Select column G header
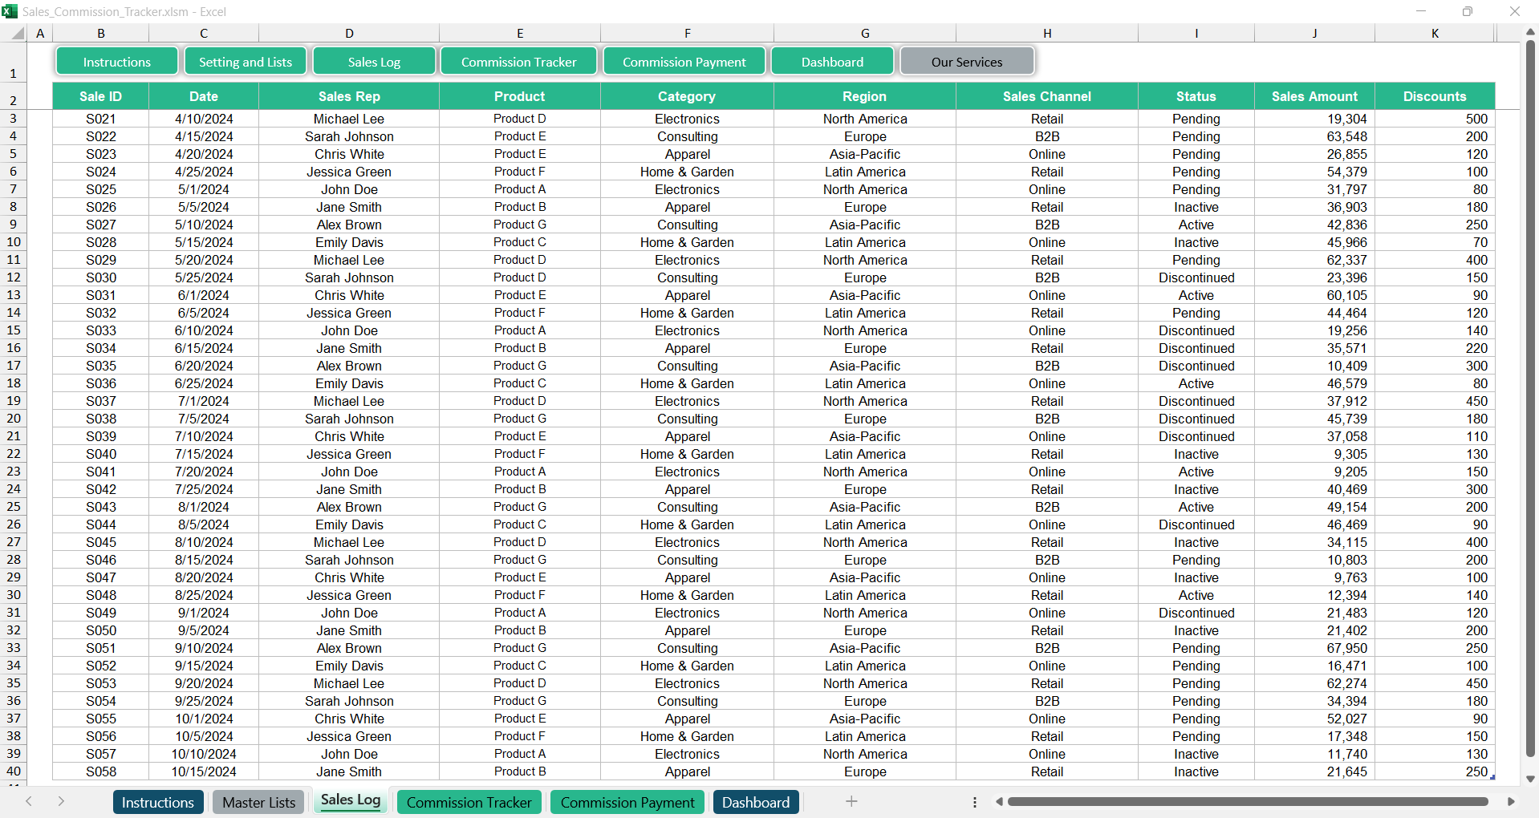 click(864, 33)
